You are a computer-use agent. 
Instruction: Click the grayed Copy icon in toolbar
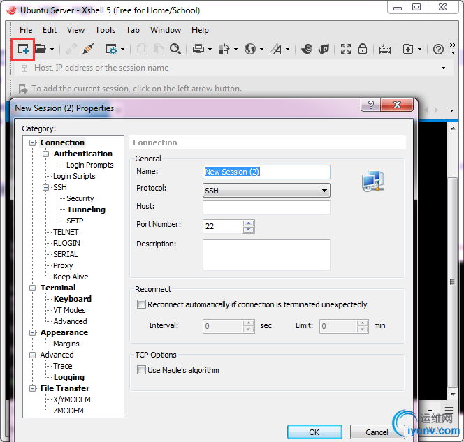[x=142, y=49]
